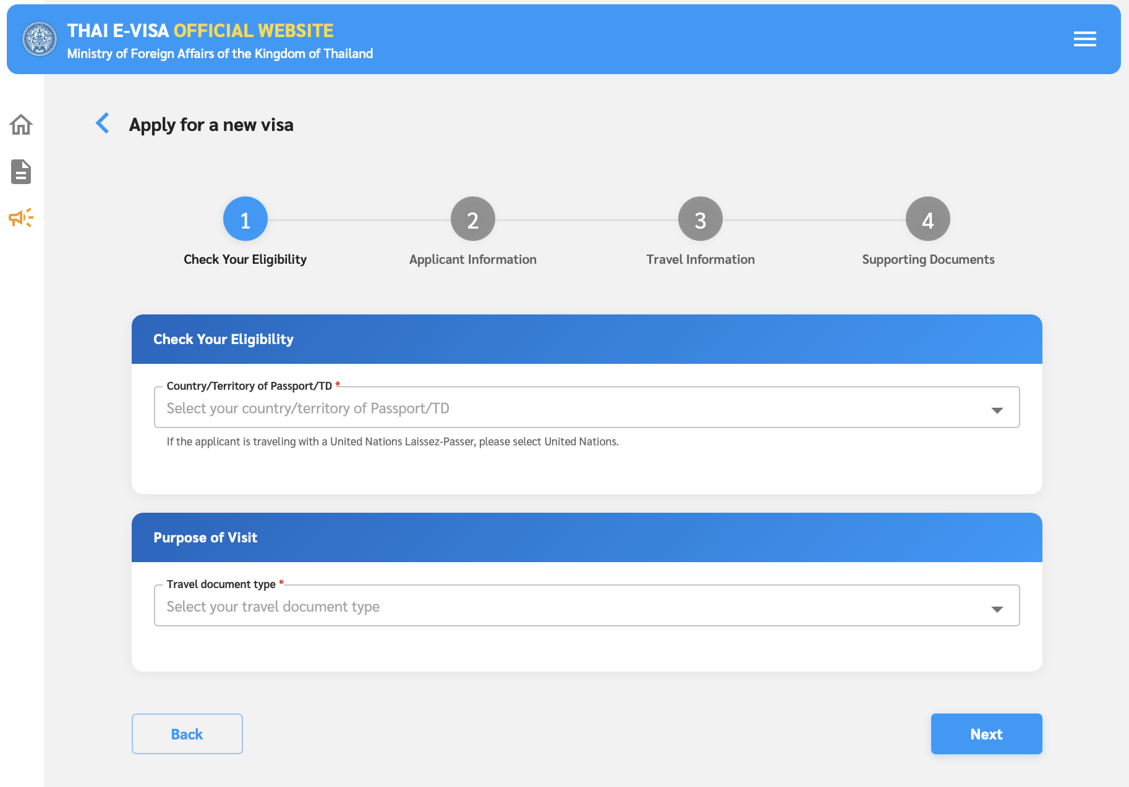Click the Check Your Eligibility panel header
The image size is (1129, 787).
point(587,339)
